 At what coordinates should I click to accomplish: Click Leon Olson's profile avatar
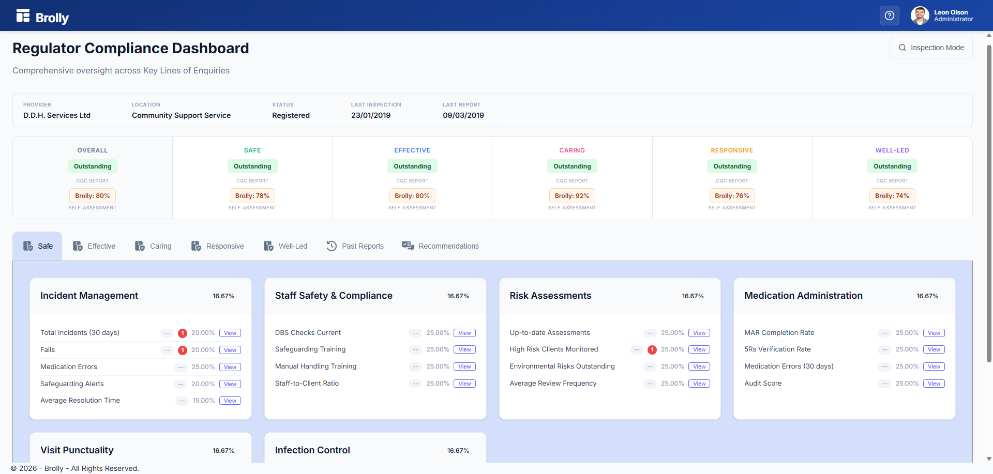coord(920,16)
